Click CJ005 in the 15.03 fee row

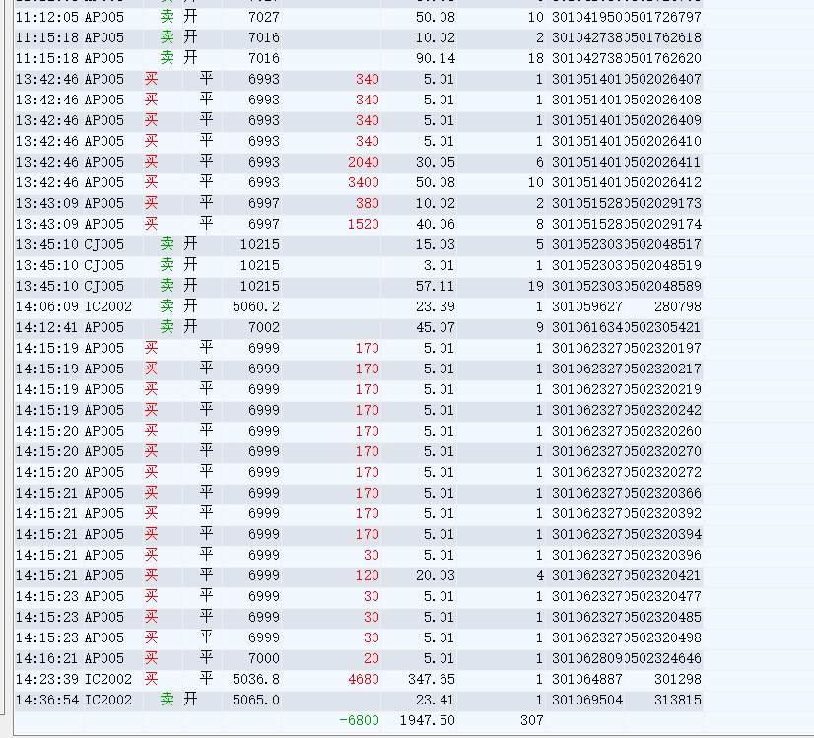click(x=104, y=245)
